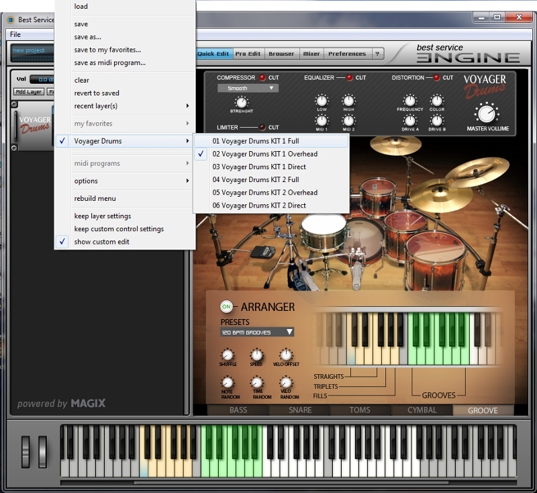Open the CYMBAL section tab
Image resolution: width=537 pixels, height=493 pixels.
[x=422, y=410]
